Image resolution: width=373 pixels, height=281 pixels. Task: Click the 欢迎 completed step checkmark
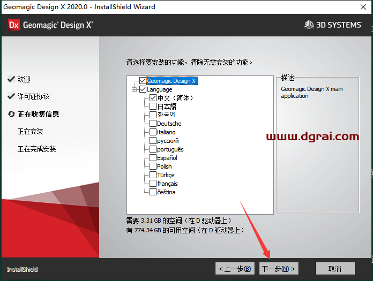(11, 79)
